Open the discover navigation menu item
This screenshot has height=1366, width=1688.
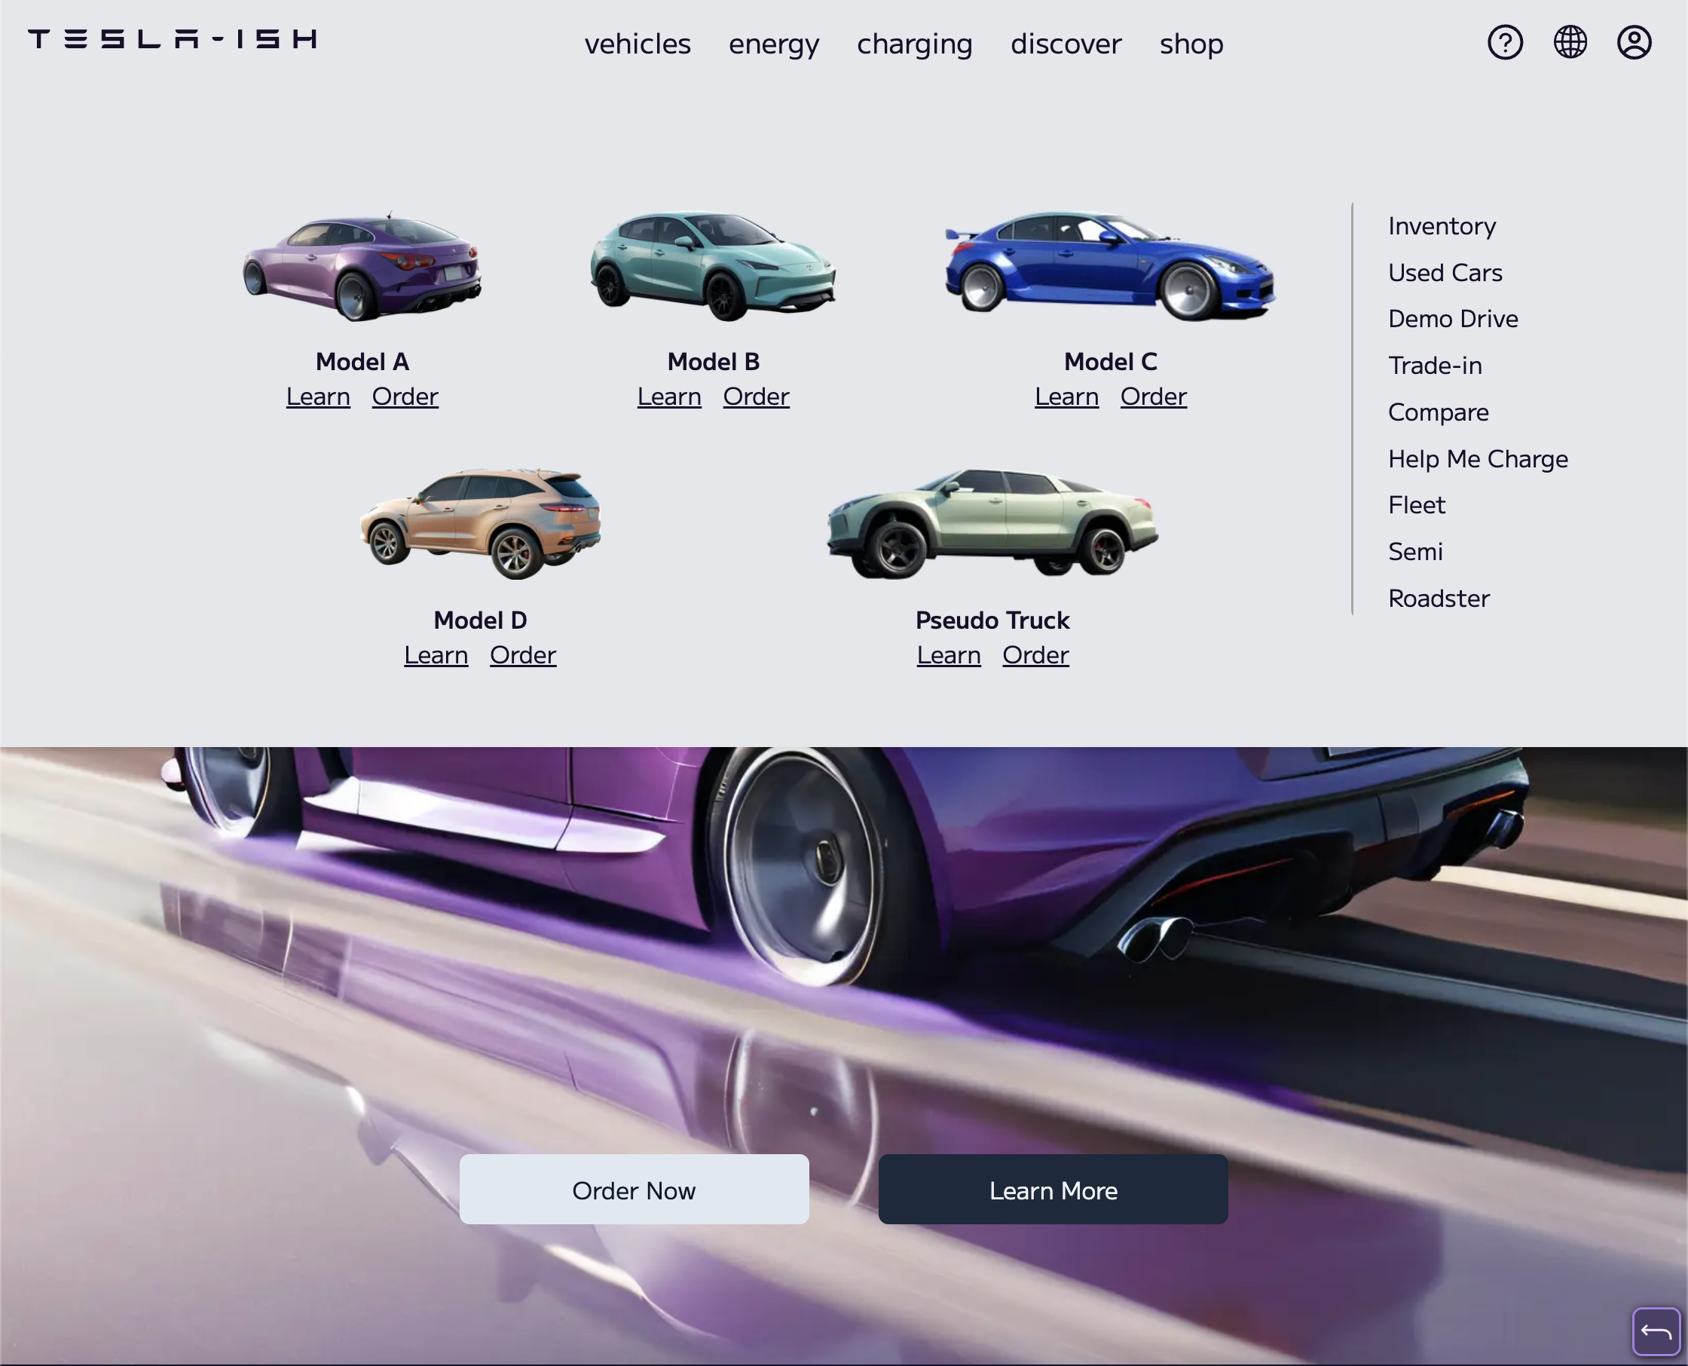tap(1067, 41)
